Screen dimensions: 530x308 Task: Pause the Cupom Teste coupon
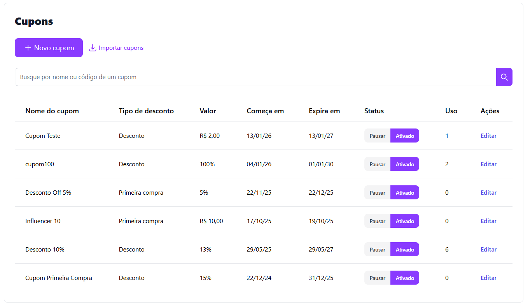coord(377,136)
